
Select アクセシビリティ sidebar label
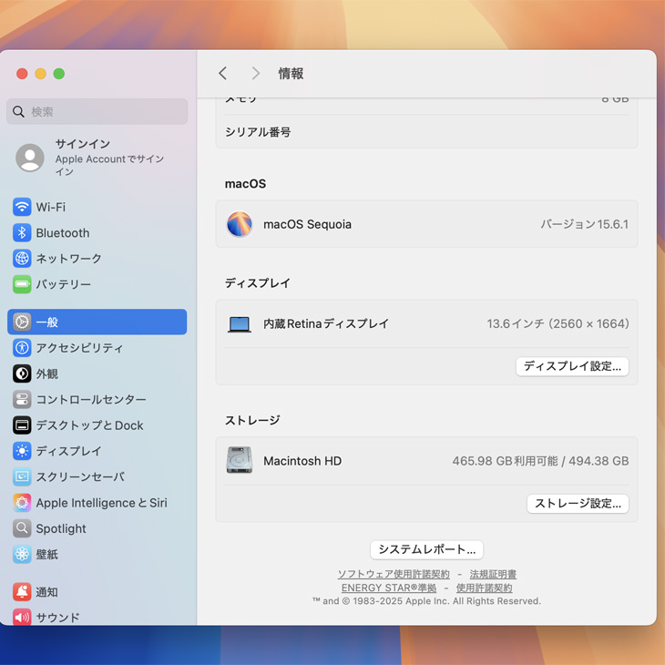(79, 348)
